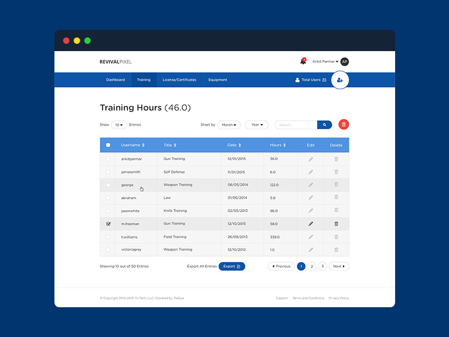449x337 pixels.
Task: Toggle the select-all header checkbox
Action: [x=108, y=145]
